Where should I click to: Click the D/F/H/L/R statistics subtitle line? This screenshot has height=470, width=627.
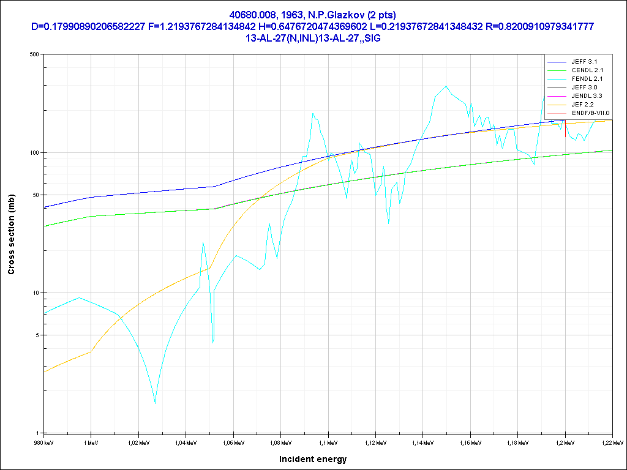[313, 26]
